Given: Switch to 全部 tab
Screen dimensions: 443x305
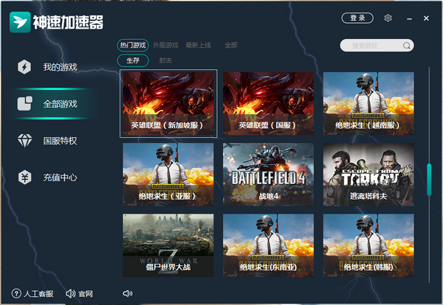Looking at the screenshot, I should click(231, 45).
